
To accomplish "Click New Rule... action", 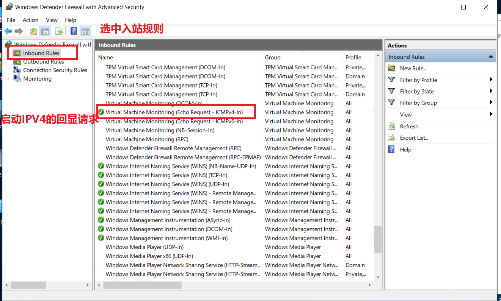I will click(413, 69).
